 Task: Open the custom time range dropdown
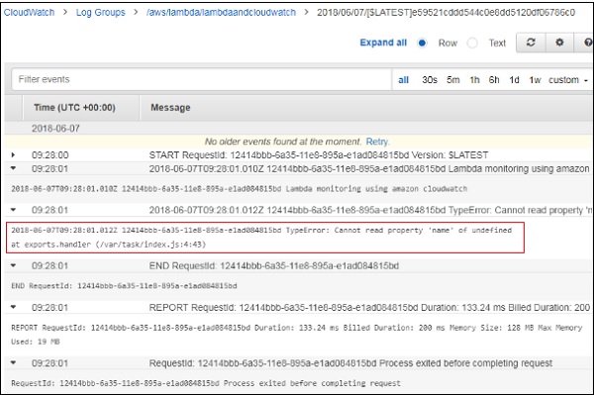(568, 80)
